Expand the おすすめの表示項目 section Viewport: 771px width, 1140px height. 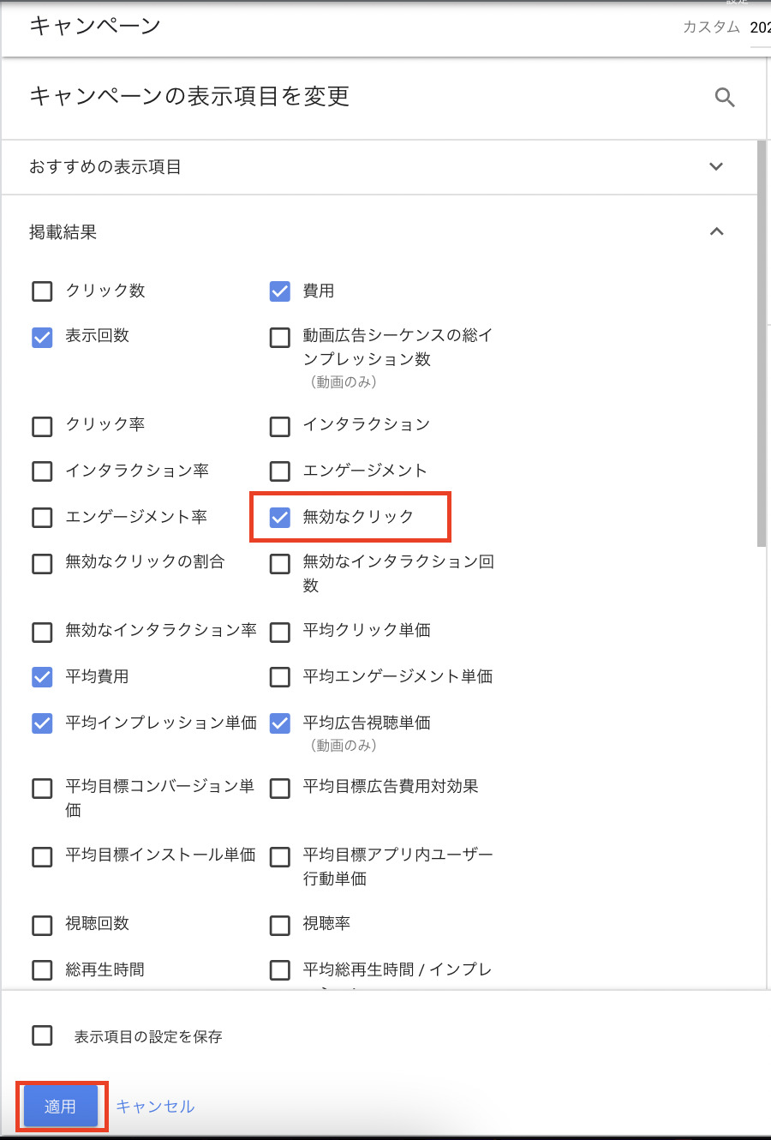coord(716,166)
